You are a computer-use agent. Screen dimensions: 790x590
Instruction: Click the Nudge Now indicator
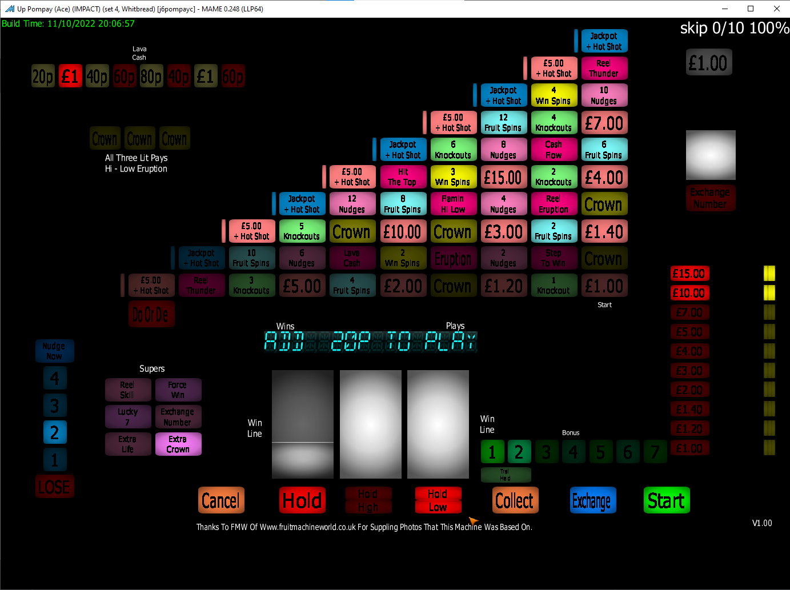click(x=54, y=351)
